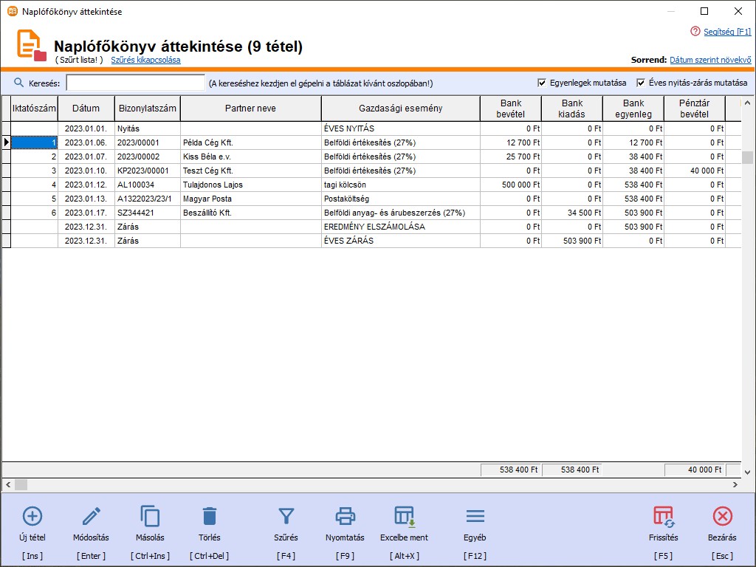Close window with Bezárás icon
This screenshot has width=756, height=567.
(722, 516)
